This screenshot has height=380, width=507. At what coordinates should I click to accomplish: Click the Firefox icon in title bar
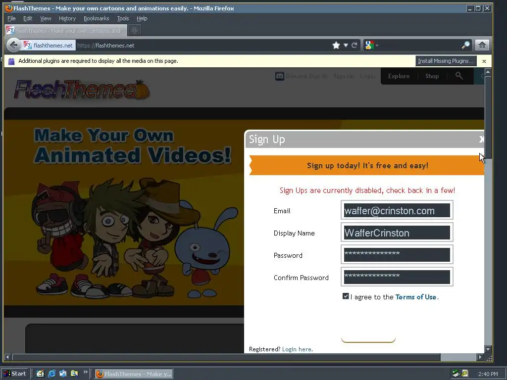(9, 8)
